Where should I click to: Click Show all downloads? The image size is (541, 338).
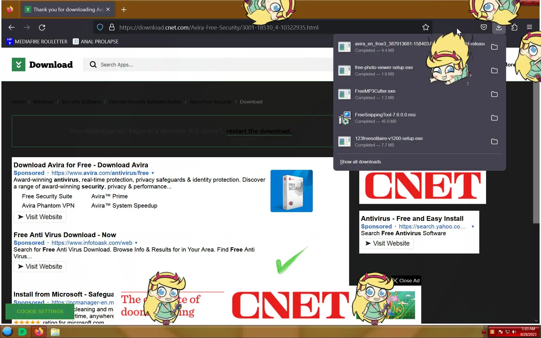click(360, 162)
